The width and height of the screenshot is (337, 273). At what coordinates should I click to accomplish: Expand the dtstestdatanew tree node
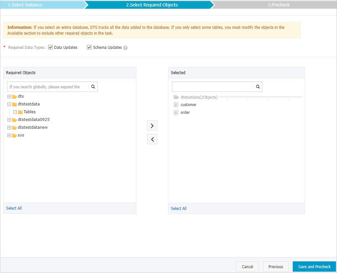tap(9, 127)
